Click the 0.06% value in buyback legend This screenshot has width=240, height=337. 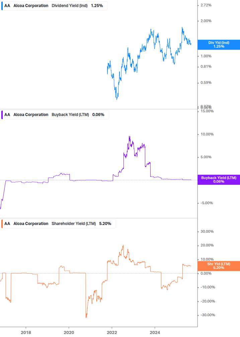(98, 115)
